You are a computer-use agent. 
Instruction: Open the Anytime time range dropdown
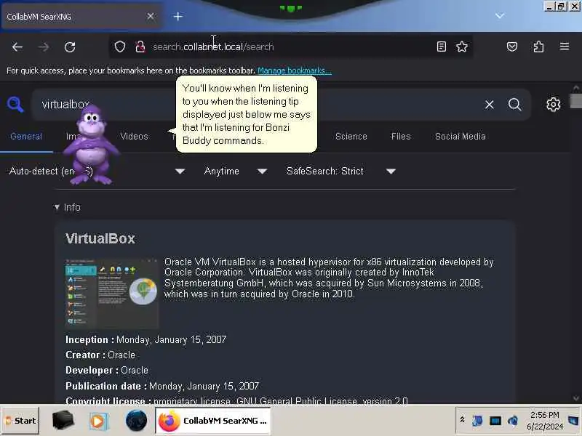(235, 171)
